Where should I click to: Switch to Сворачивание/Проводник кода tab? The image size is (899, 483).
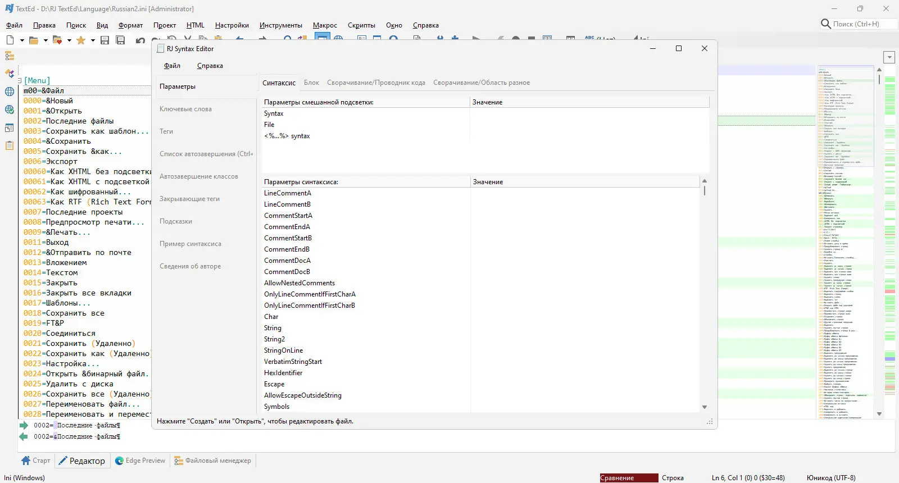(x=376, y=83)
